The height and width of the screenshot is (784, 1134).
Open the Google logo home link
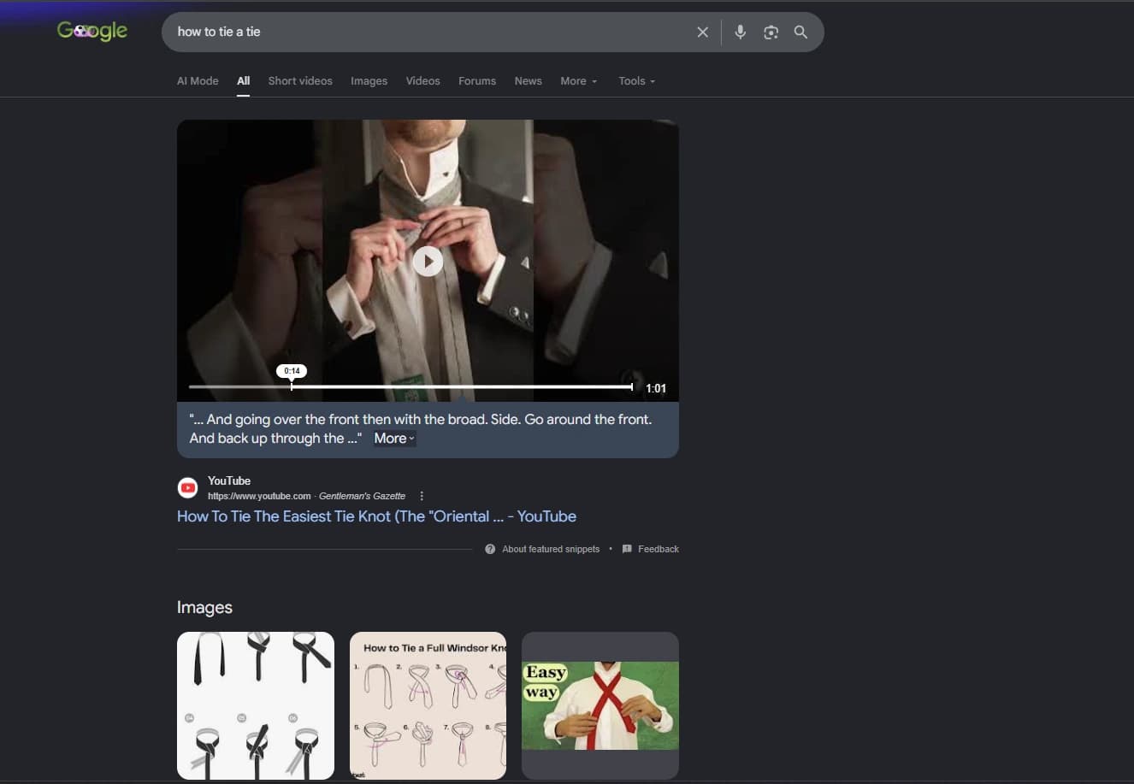pos(92,31)
